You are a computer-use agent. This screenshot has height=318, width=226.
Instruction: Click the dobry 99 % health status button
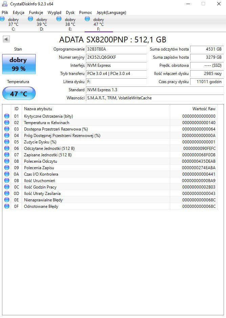click(x=19, y=64)
